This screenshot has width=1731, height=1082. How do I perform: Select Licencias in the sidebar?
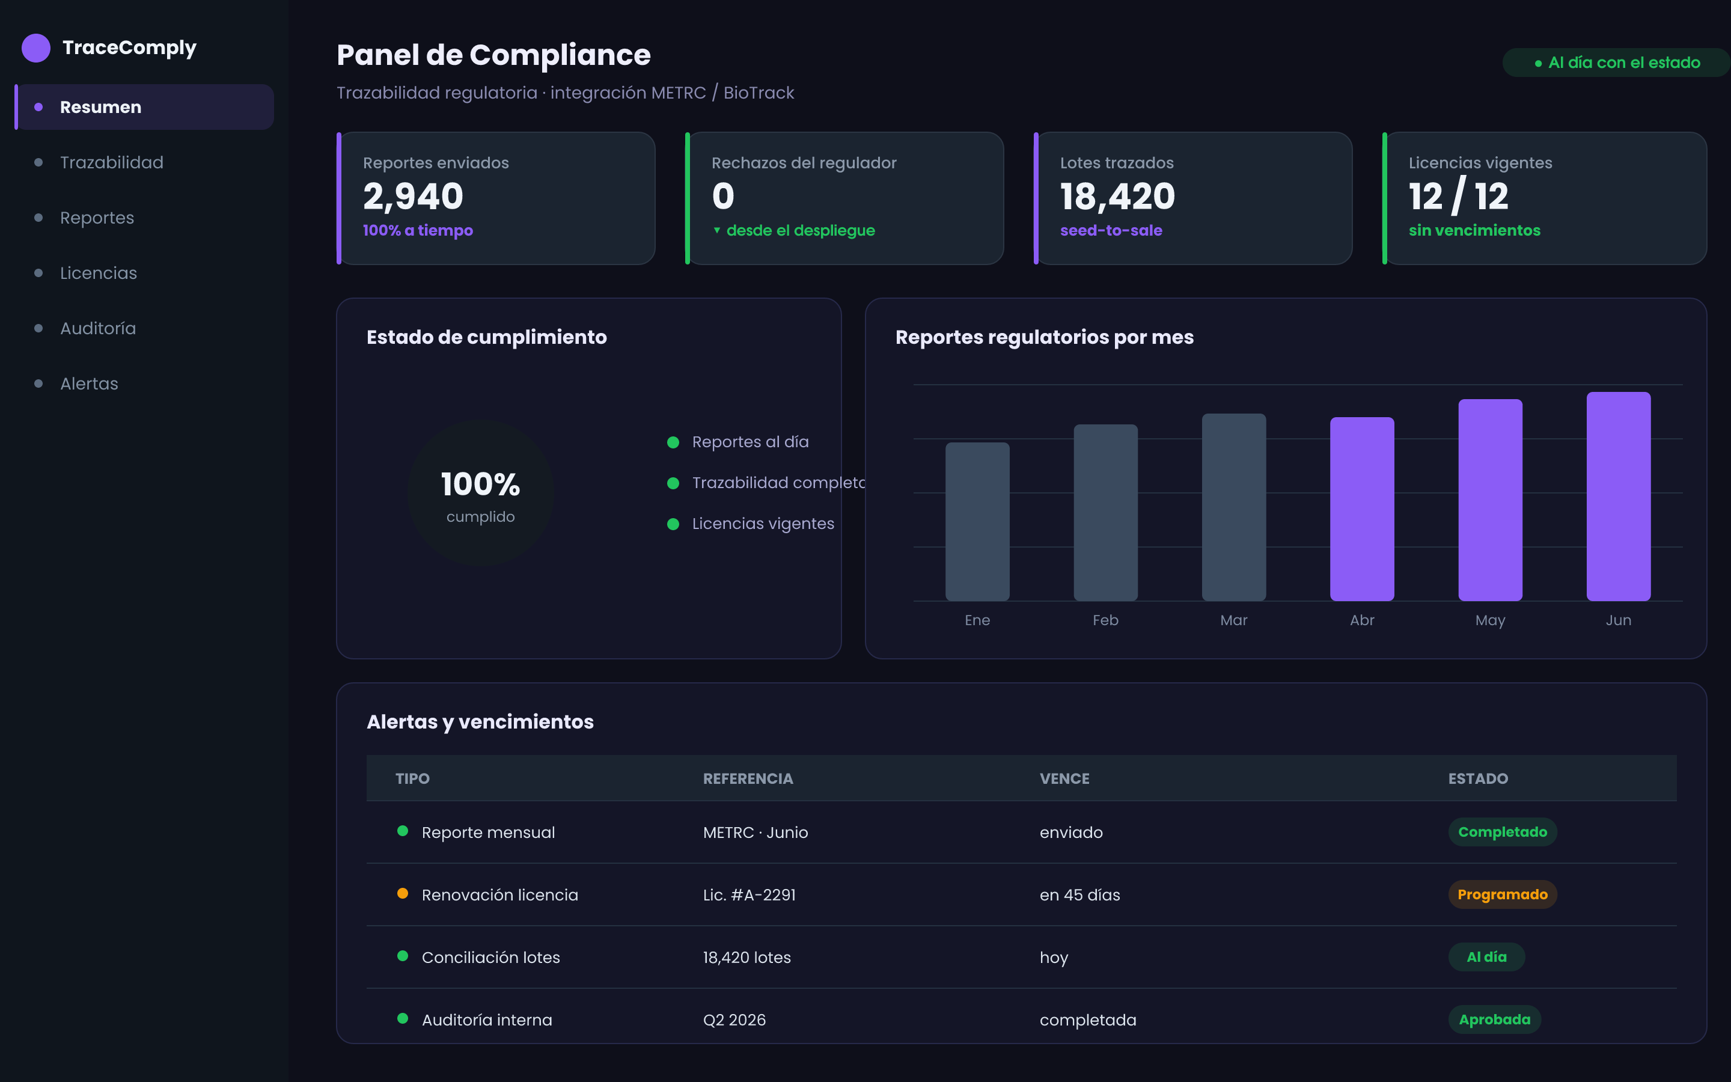[x=144, y=273]
